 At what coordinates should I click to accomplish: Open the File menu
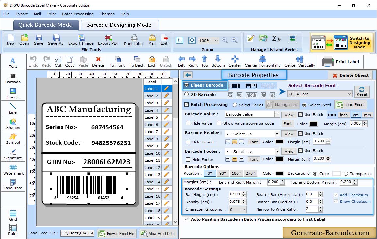[x=6, y=14]
